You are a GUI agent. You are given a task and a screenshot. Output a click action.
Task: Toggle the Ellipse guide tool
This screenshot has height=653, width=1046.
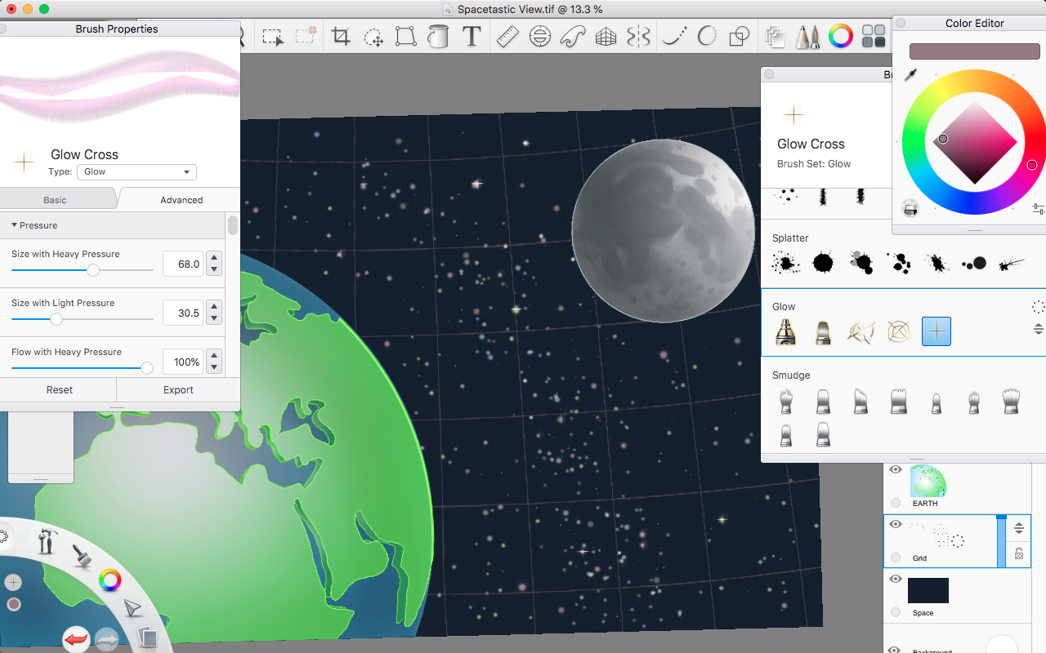539,37
